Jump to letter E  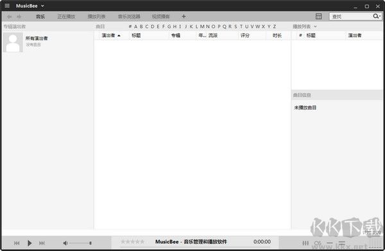coord(158,26)
